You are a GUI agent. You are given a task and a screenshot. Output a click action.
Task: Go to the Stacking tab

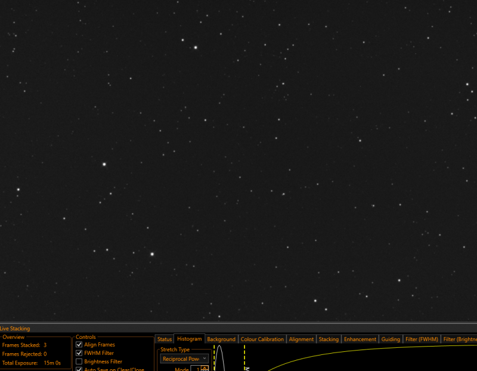pyautogui.click(x=329, y=339)
